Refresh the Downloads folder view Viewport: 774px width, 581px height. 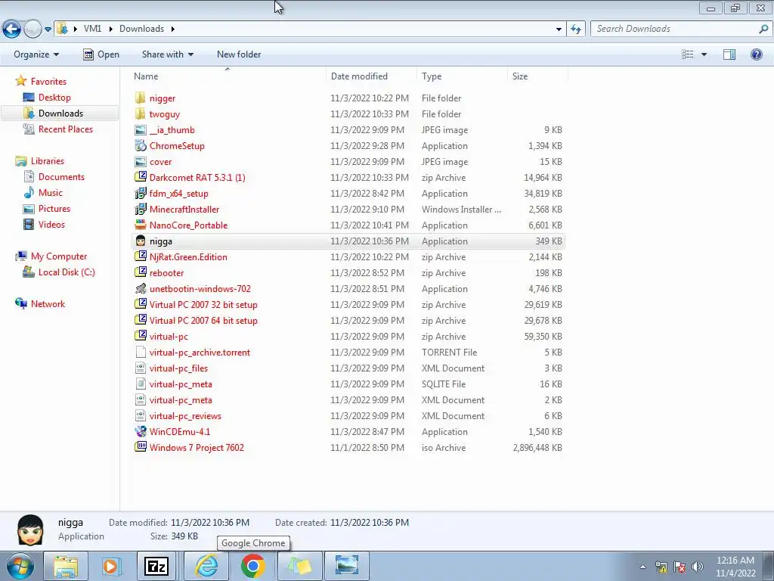[575, 30]
